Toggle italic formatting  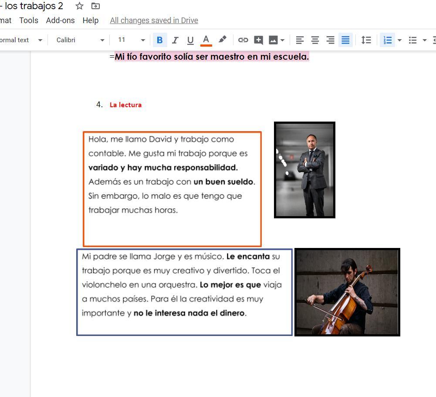(x=175, y=40)
